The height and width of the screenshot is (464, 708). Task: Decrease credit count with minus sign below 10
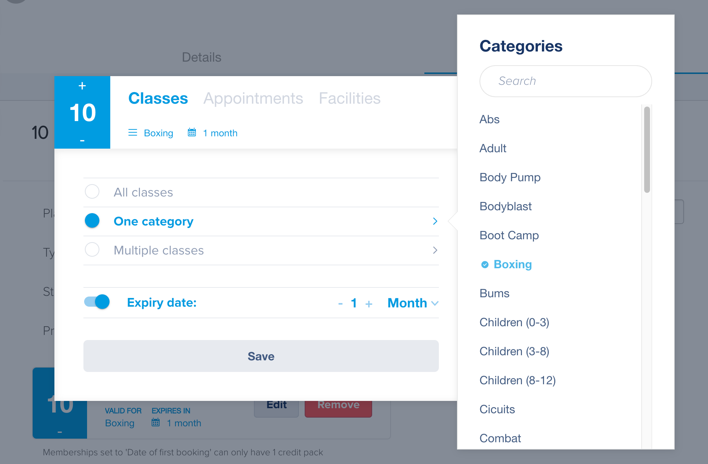[82, 140]
